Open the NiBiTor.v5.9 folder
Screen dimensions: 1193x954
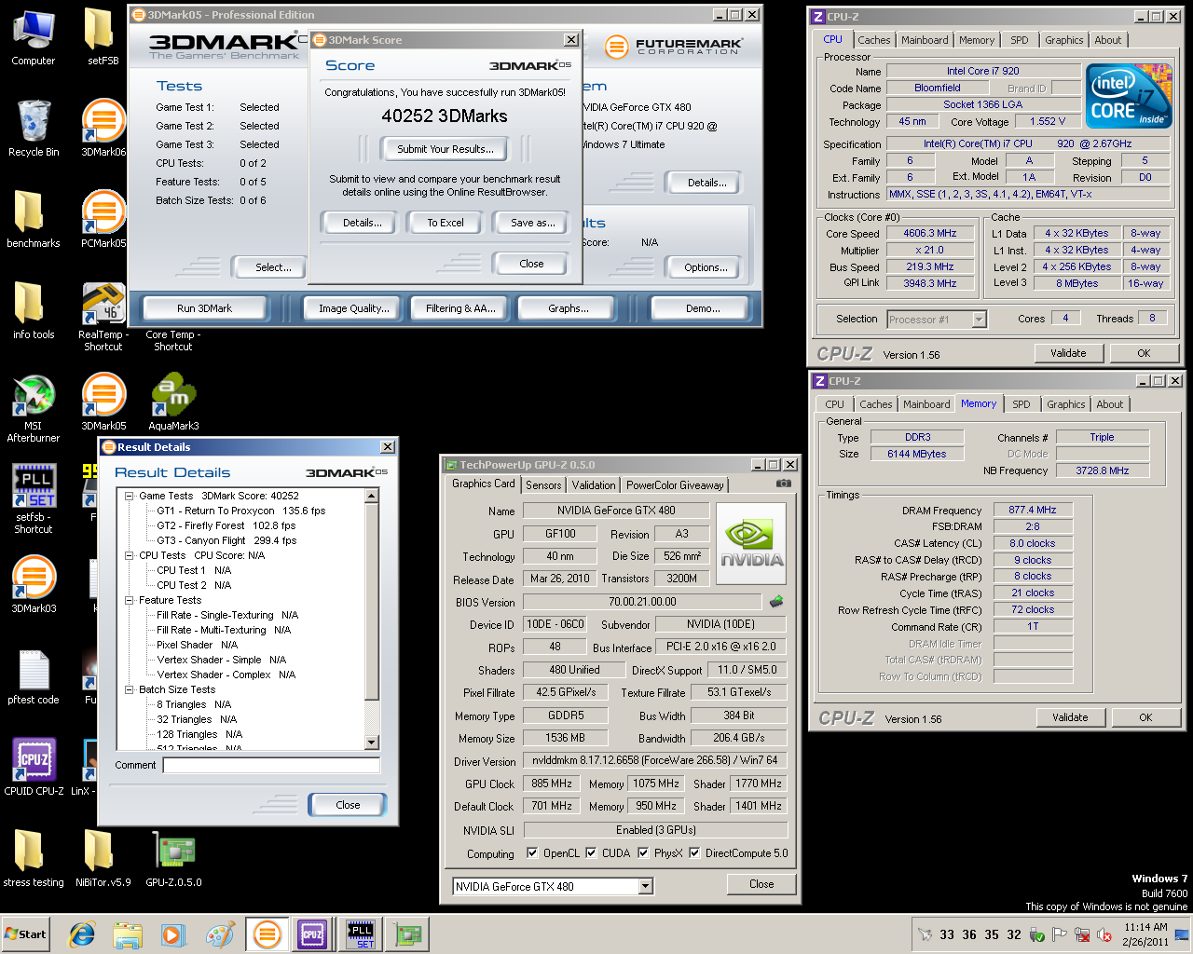103,859
